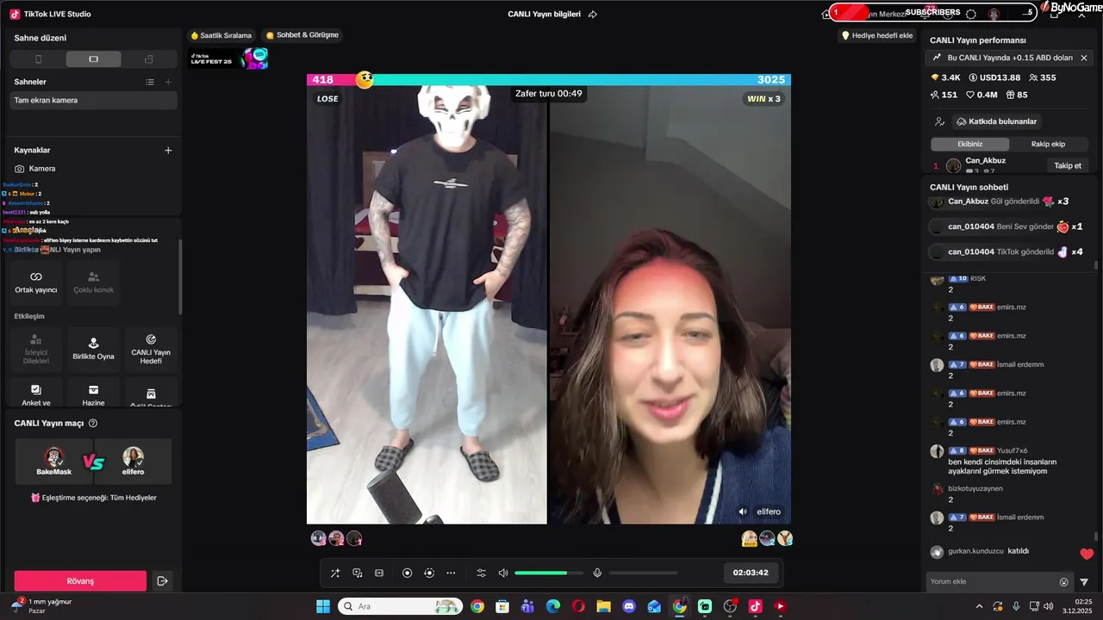Open the Anket tile
The image size is (1103, 620).
[x=36, y=393]
